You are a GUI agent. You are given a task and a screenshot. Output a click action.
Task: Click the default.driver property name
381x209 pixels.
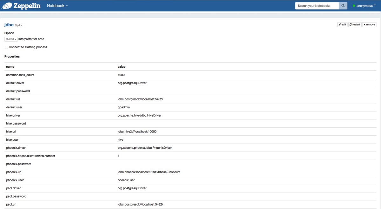15,83
